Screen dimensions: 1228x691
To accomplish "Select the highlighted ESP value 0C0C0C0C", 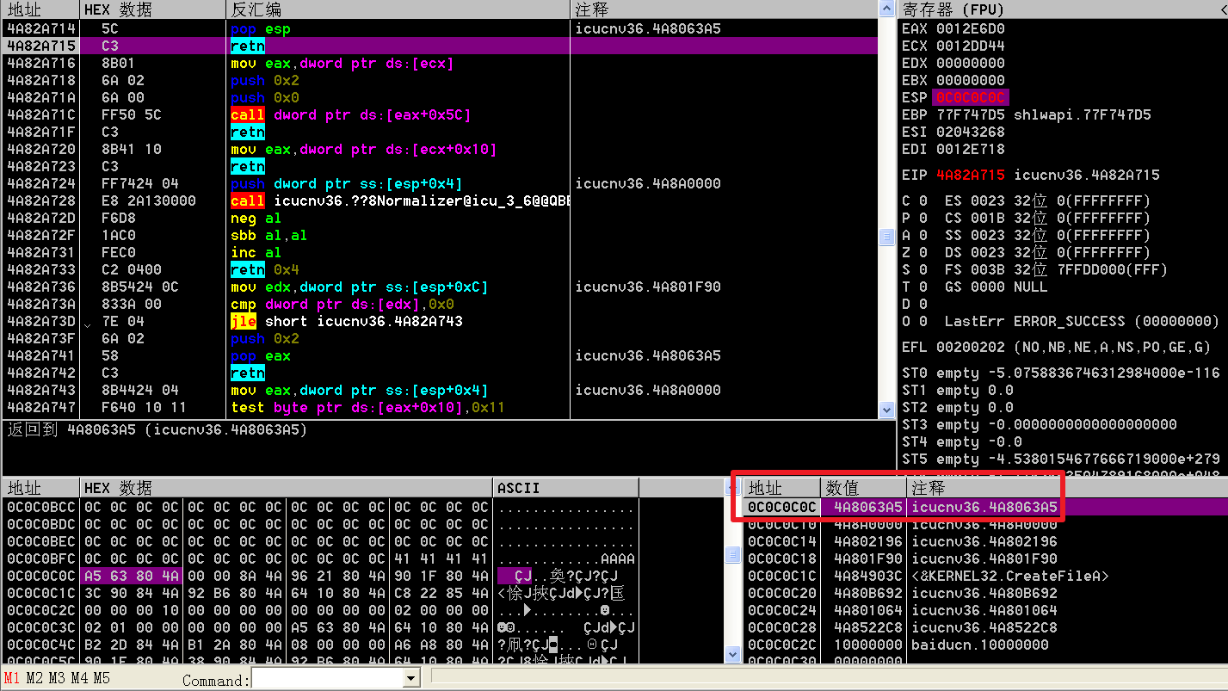I will (970, 97).
